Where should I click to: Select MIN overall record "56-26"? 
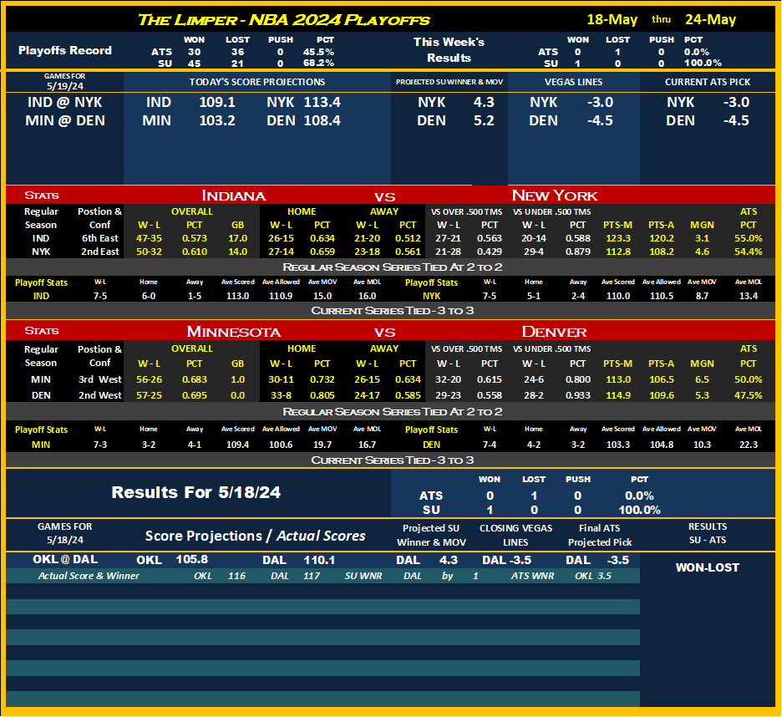click(x=149, y=379)
